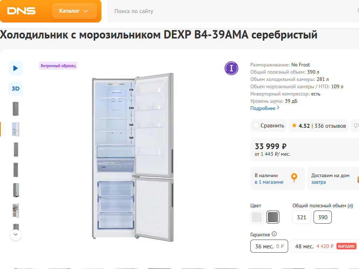Open the 3D product view

[x=16, y=89]
